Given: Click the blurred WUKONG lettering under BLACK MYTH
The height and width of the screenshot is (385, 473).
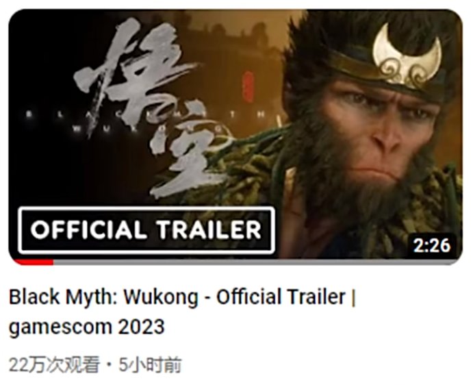Looking at the screenshot, I should coord(148,128).
